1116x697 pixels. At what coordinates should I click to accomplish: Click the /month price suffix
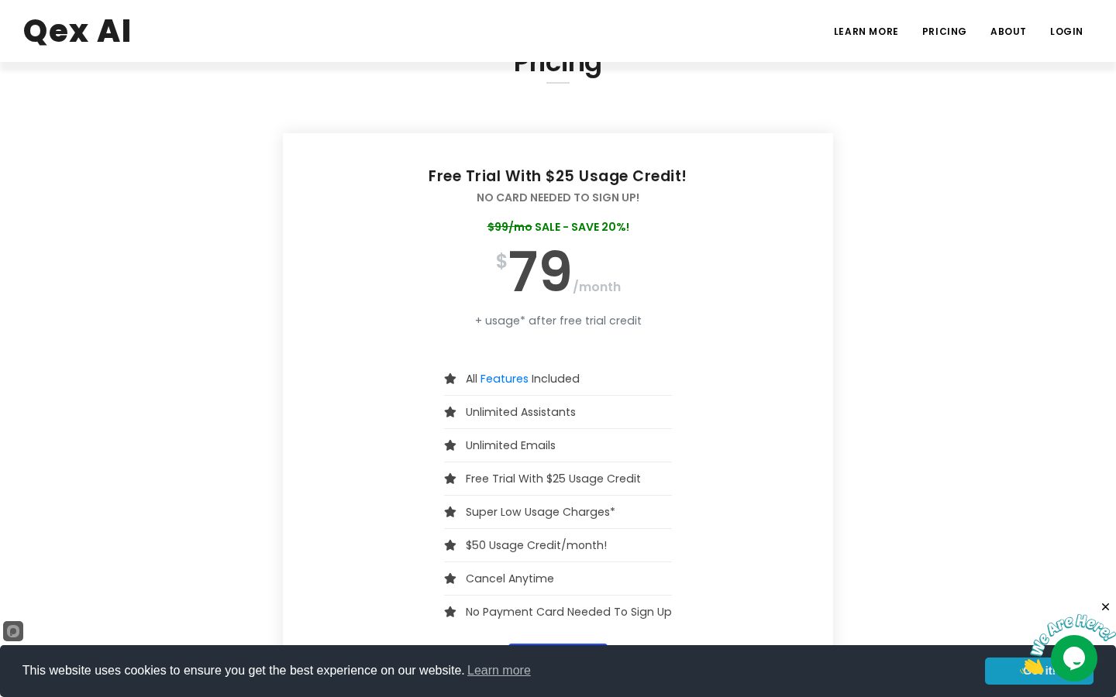597,287
